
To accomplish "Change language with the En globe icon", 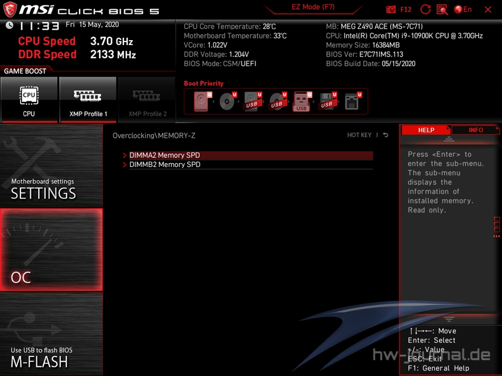I will [x=463, y=10].
